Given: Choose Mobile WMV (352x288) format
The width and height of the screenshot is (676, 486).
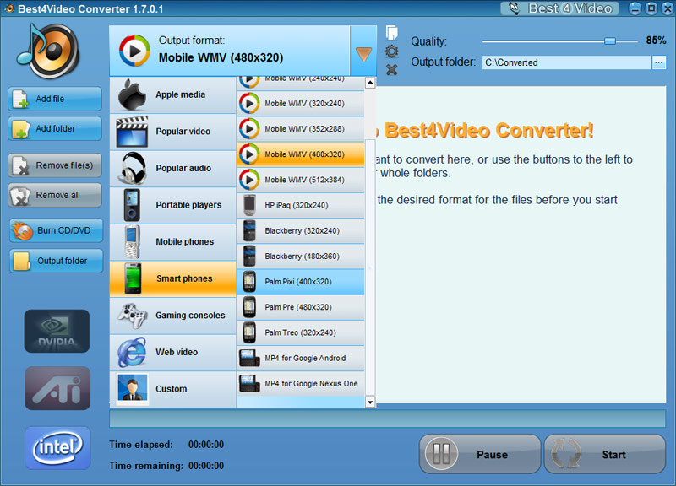Looking at the screenshot, I should 301,129.
